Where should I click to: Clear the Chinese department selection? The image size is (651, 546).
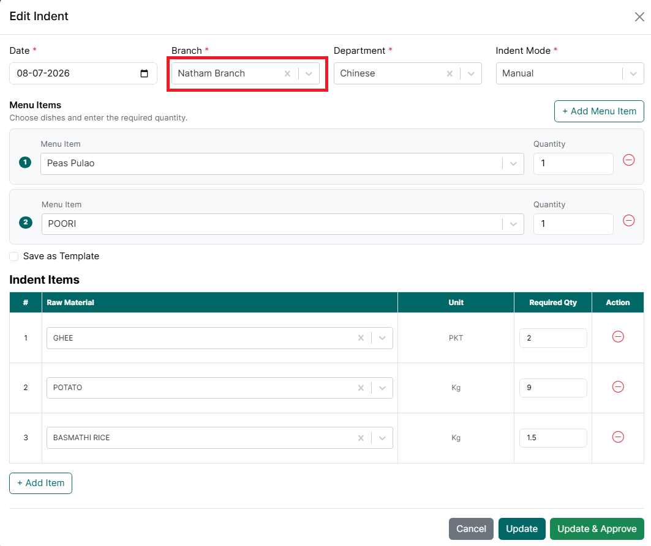tap(450, 73)
